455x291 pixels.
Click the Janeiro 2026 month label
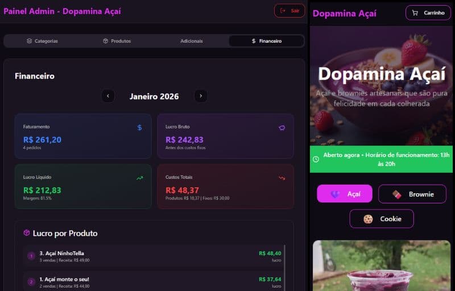[x=154, y=96]
